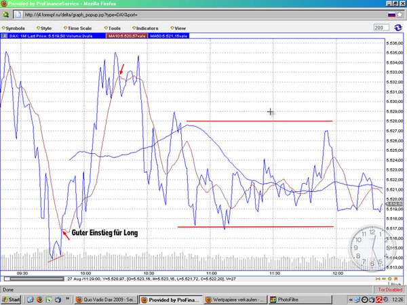Expand hidden system tray icons

tap(351, 300)
